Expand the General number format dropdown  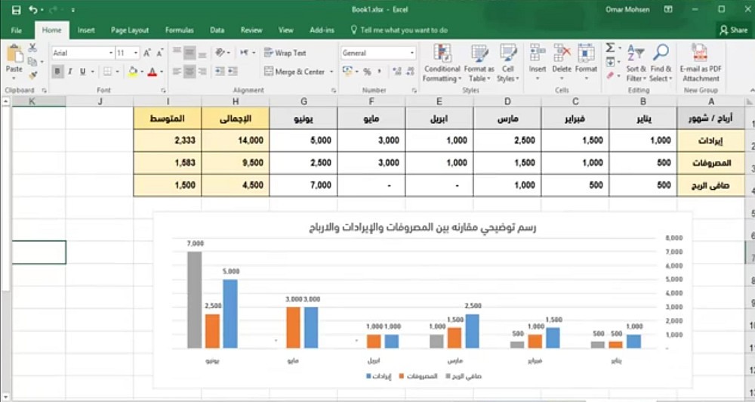tap(412, 53)
